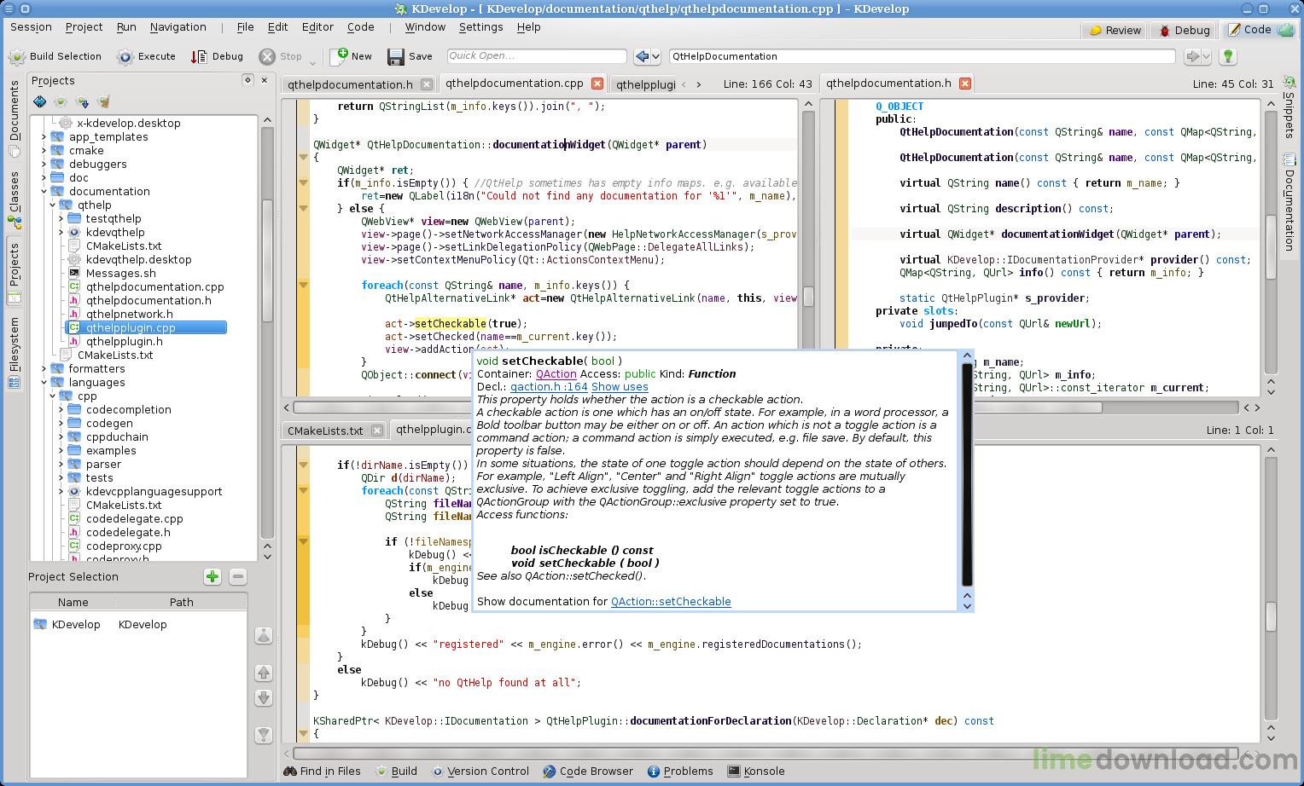
Task: Create a new file with New icon
Action: click(x=340, y=56)
